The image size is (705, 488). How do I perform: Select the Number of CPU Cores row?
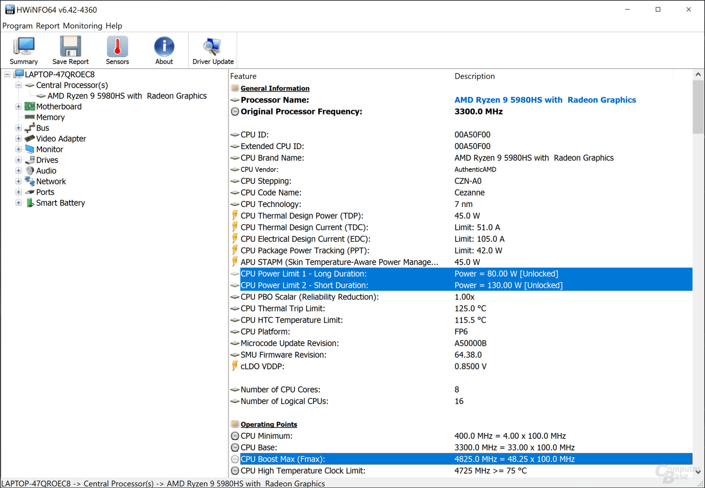point(461,389)
